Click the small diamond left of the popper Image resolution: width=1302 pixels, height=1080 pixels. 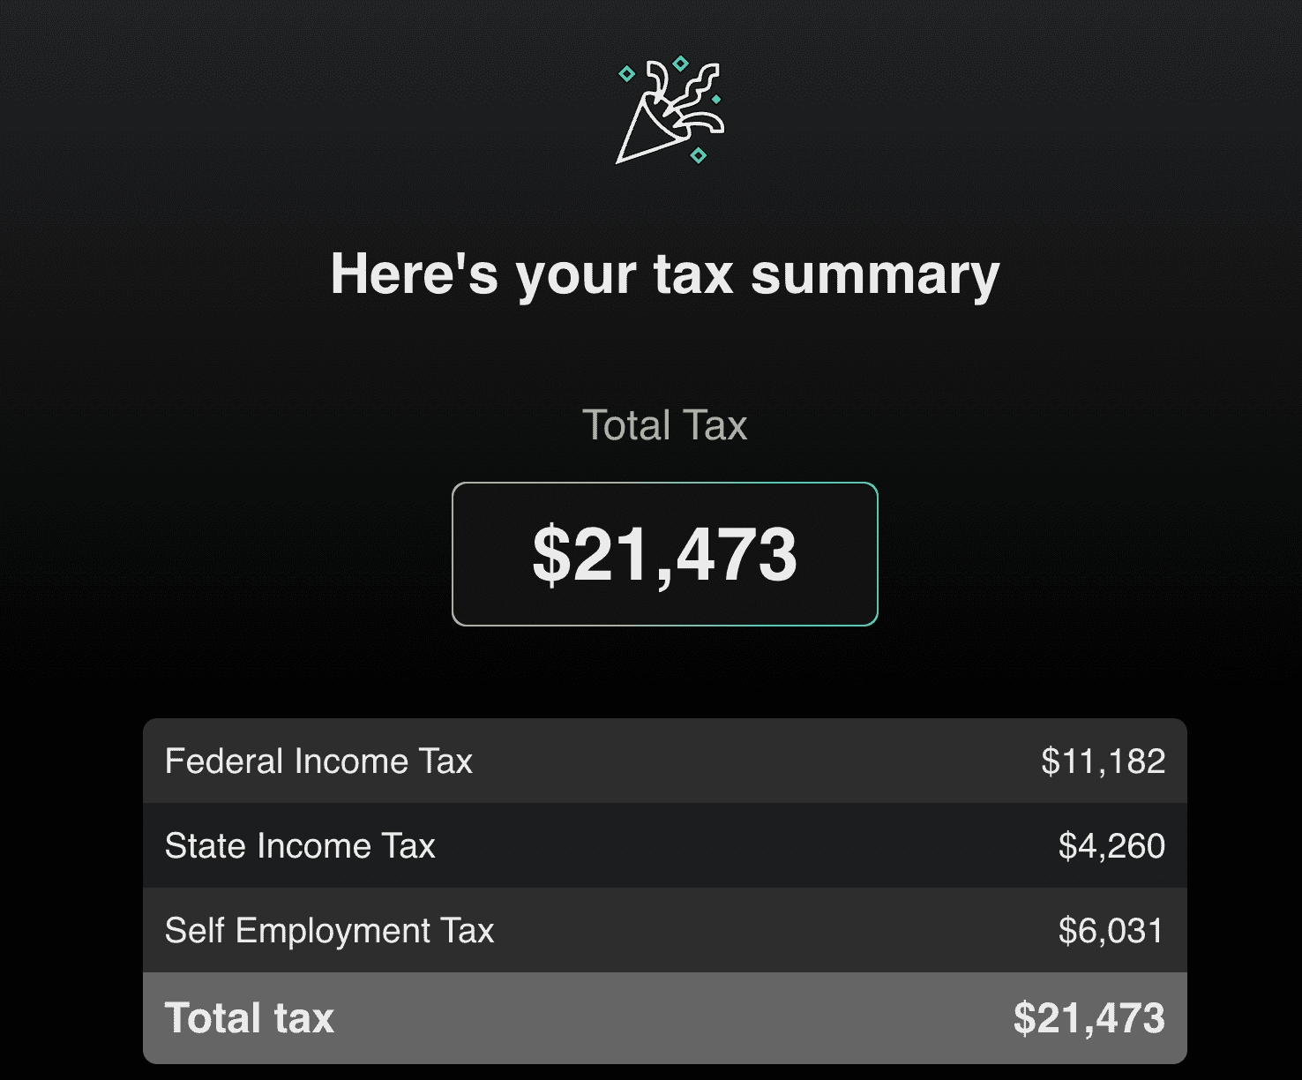(627, 72)
